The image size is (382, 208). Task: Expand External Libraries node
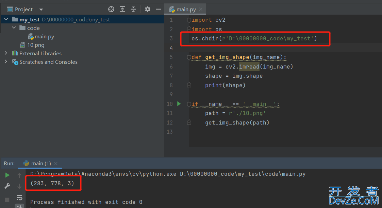[6, 53]
